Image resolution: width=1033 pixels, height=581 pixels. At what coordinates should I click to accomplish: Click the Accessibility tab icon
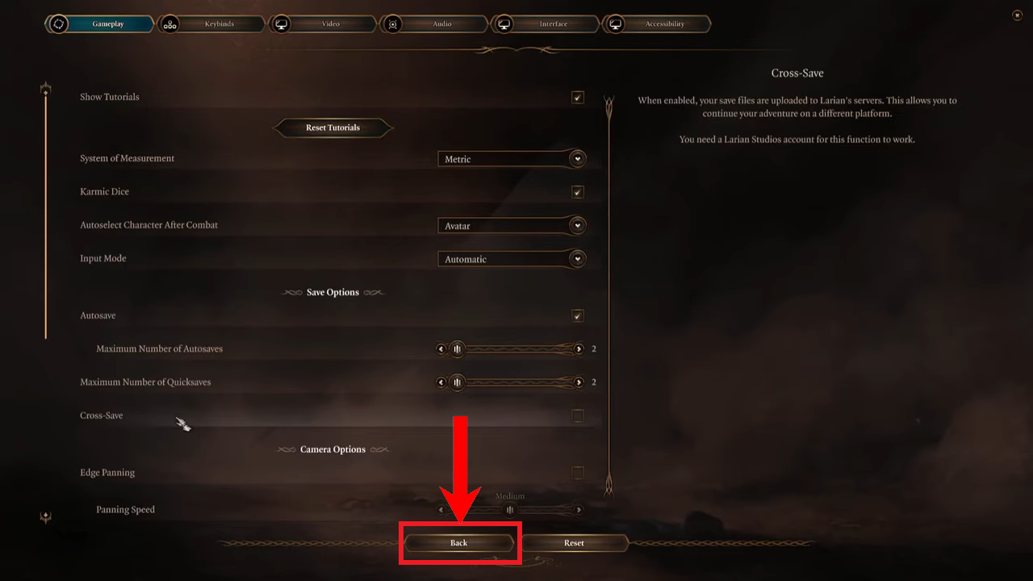(616, 24)
